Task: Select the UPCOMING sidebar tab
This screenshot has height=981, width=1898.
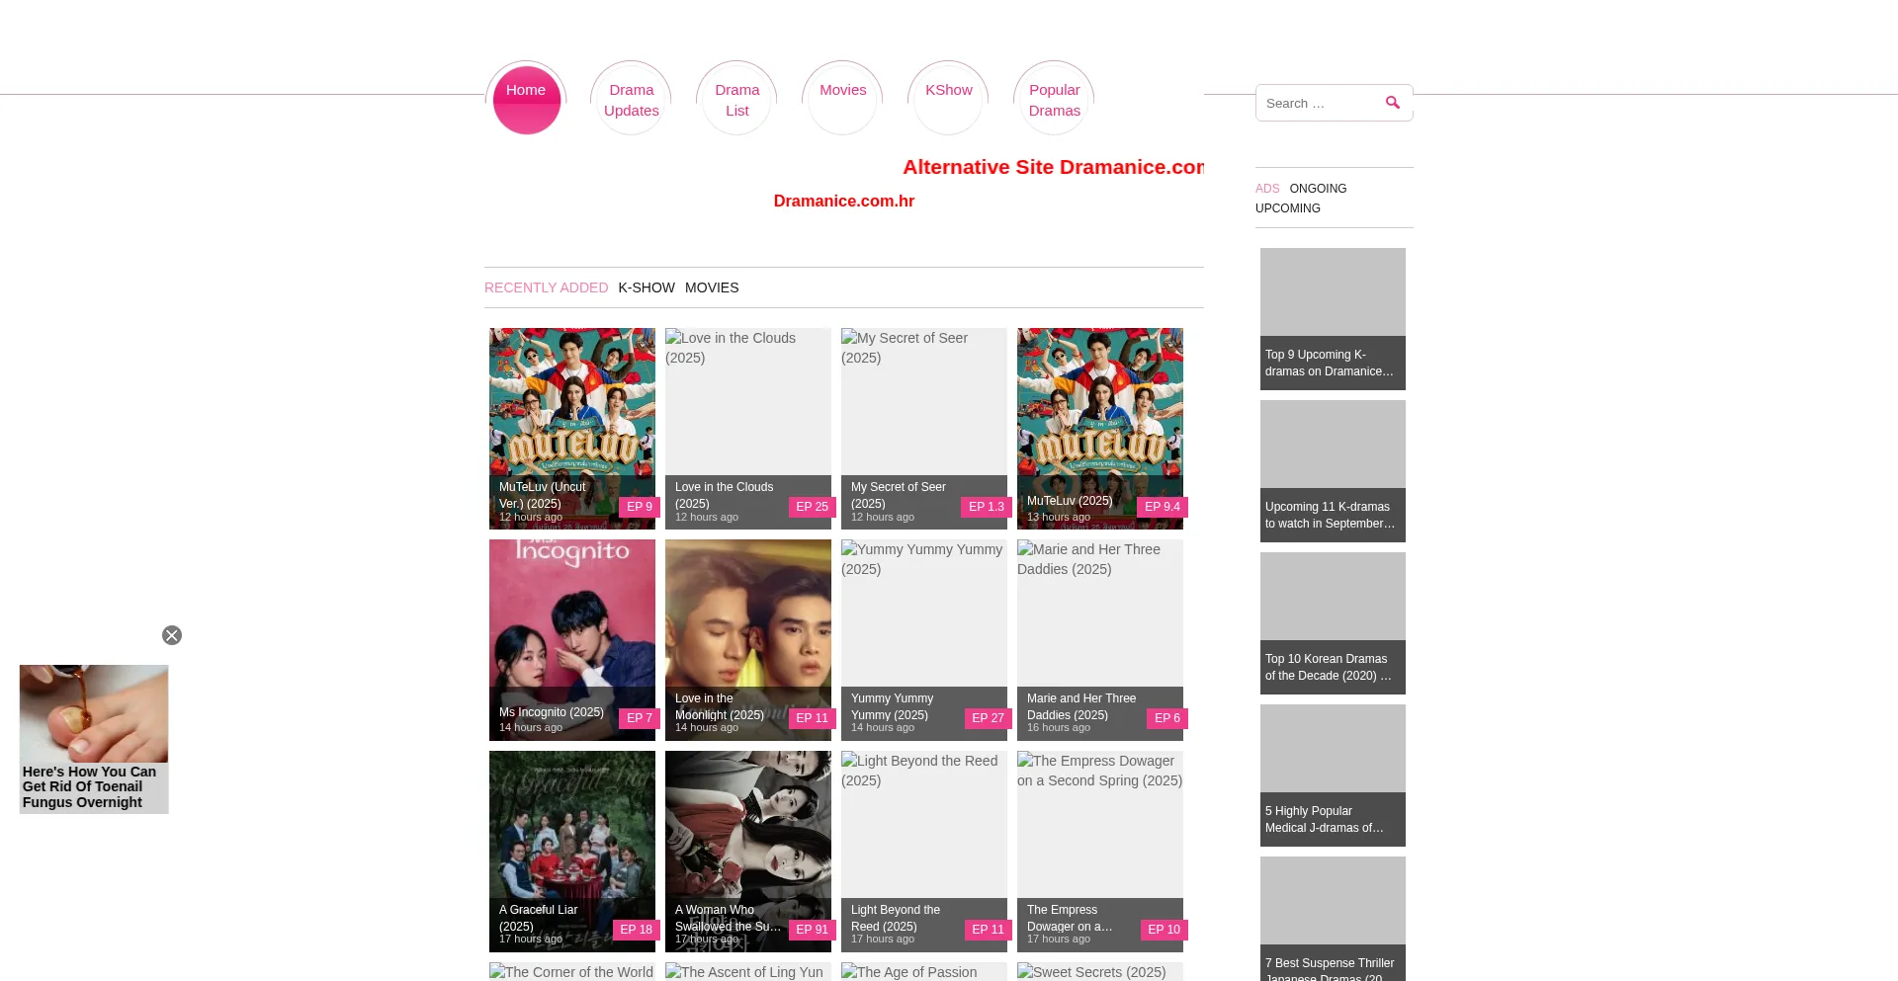Action: pyautogui.click(x=1288, y=208)
